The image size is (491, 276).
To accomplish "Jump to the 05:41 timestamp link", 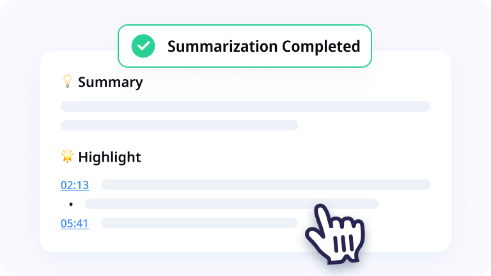I will click(75, 224).
